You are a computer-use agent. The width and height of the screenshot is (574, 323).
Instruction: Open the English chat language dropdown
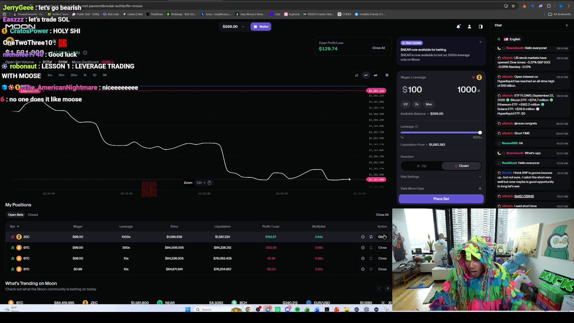click(511, 39)
